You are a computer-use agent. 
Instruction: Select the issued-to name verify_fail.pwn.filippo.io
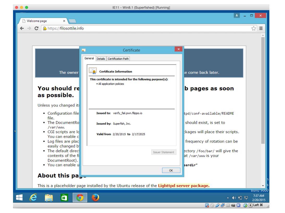point(128,113)
